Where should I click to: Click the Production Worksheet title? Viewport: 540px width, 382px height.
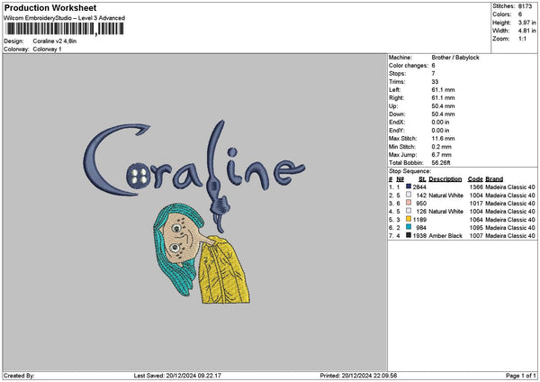tap(50, 8)
